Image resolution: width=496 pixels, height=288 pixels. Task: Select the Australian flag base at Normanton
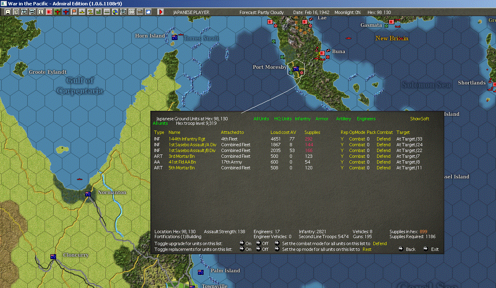tap(88, 194)
